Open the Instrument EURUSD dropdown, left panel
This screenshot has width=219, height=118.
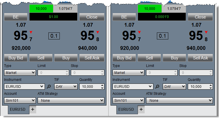[24, 86]
